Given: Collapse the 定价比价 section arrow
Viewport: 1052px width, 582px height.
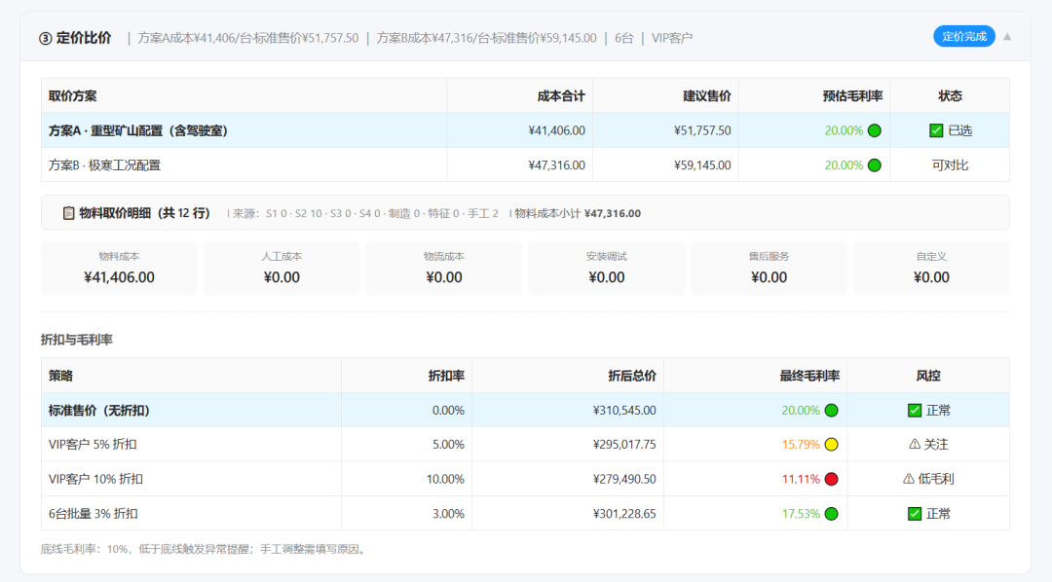Looking at the screenshot, I should pos(1007,37).
